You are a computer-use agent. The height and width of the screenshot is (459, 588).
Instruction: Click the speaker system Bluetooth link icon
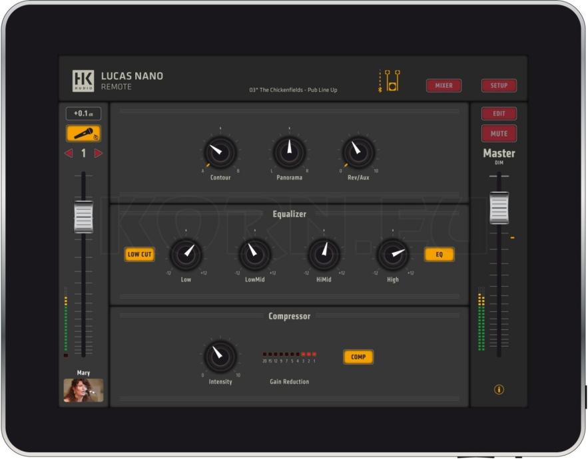tap(389, 80)
